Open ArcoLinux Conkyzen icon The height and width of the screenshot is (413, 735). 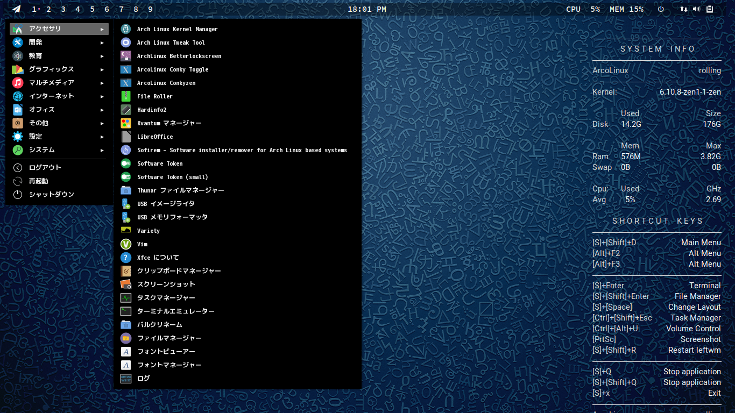126,83
